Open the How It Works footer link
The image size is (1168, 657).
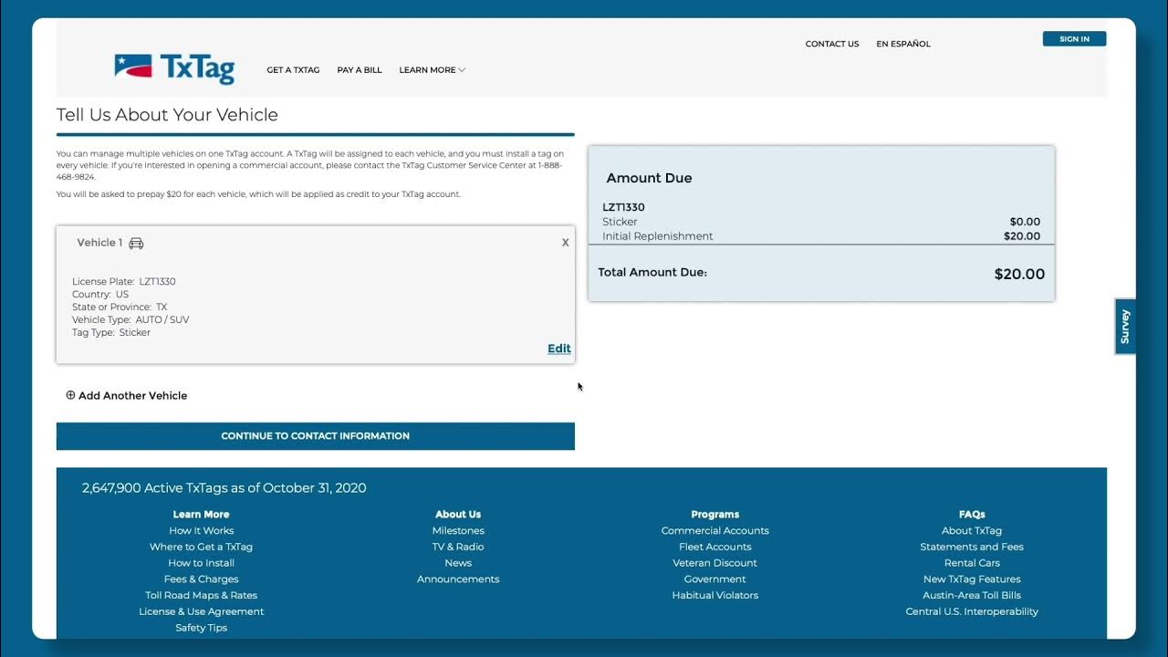click(202, 531)
